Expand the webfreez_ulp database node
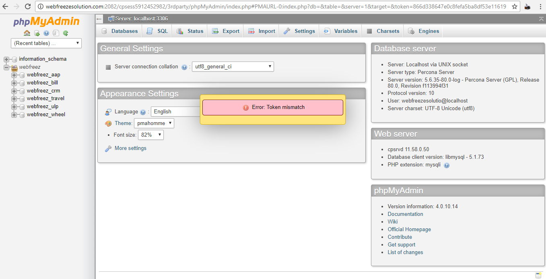Image resolution: width=546 pixels, height=279 pixels. tap(14, 107)
